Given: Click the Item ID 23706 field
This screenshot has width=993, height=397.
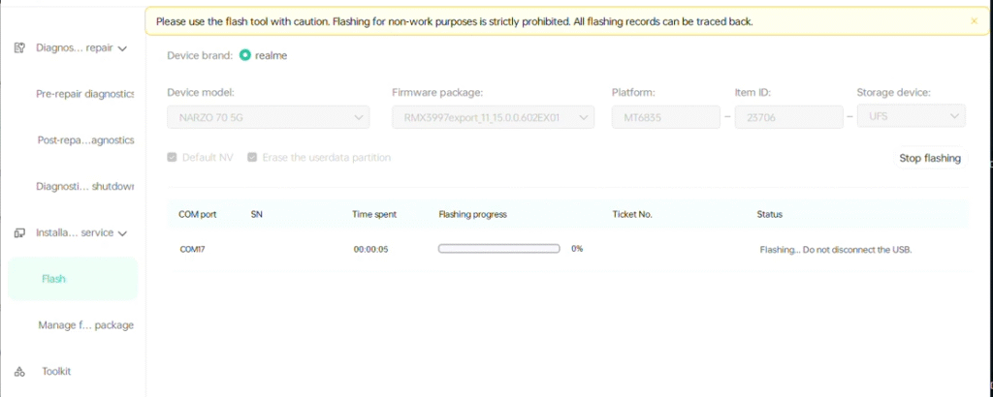Looking at the screenshot, I should [x=789, y=117].
